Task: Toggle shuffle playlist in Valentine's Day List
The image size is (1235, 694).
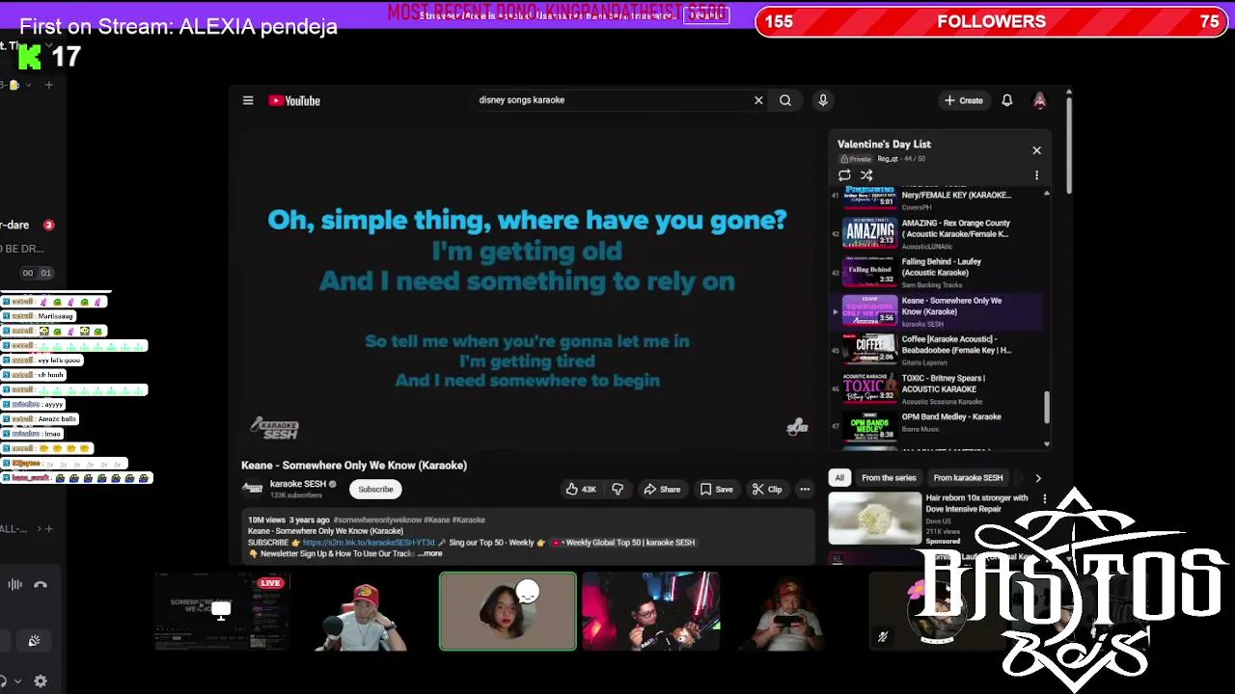Action: [866, 175]
